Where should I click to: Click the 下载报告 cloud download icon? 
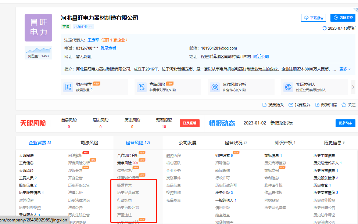[307, 18]
